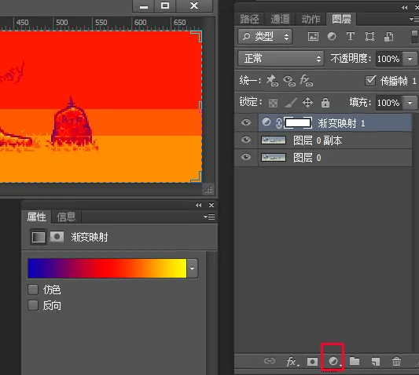
Task: Switch to the 通道 tab
Action: [x=280, y=19]
